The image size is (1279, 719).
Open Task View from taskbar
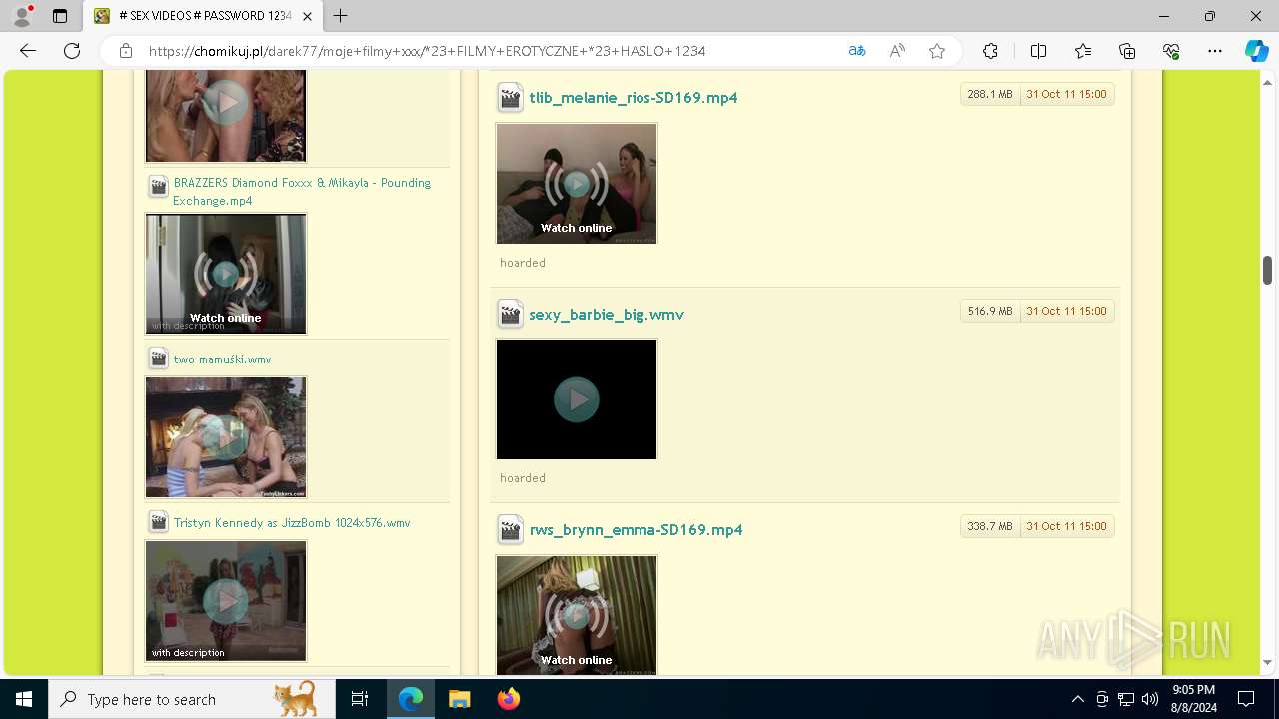click(360, 699)
